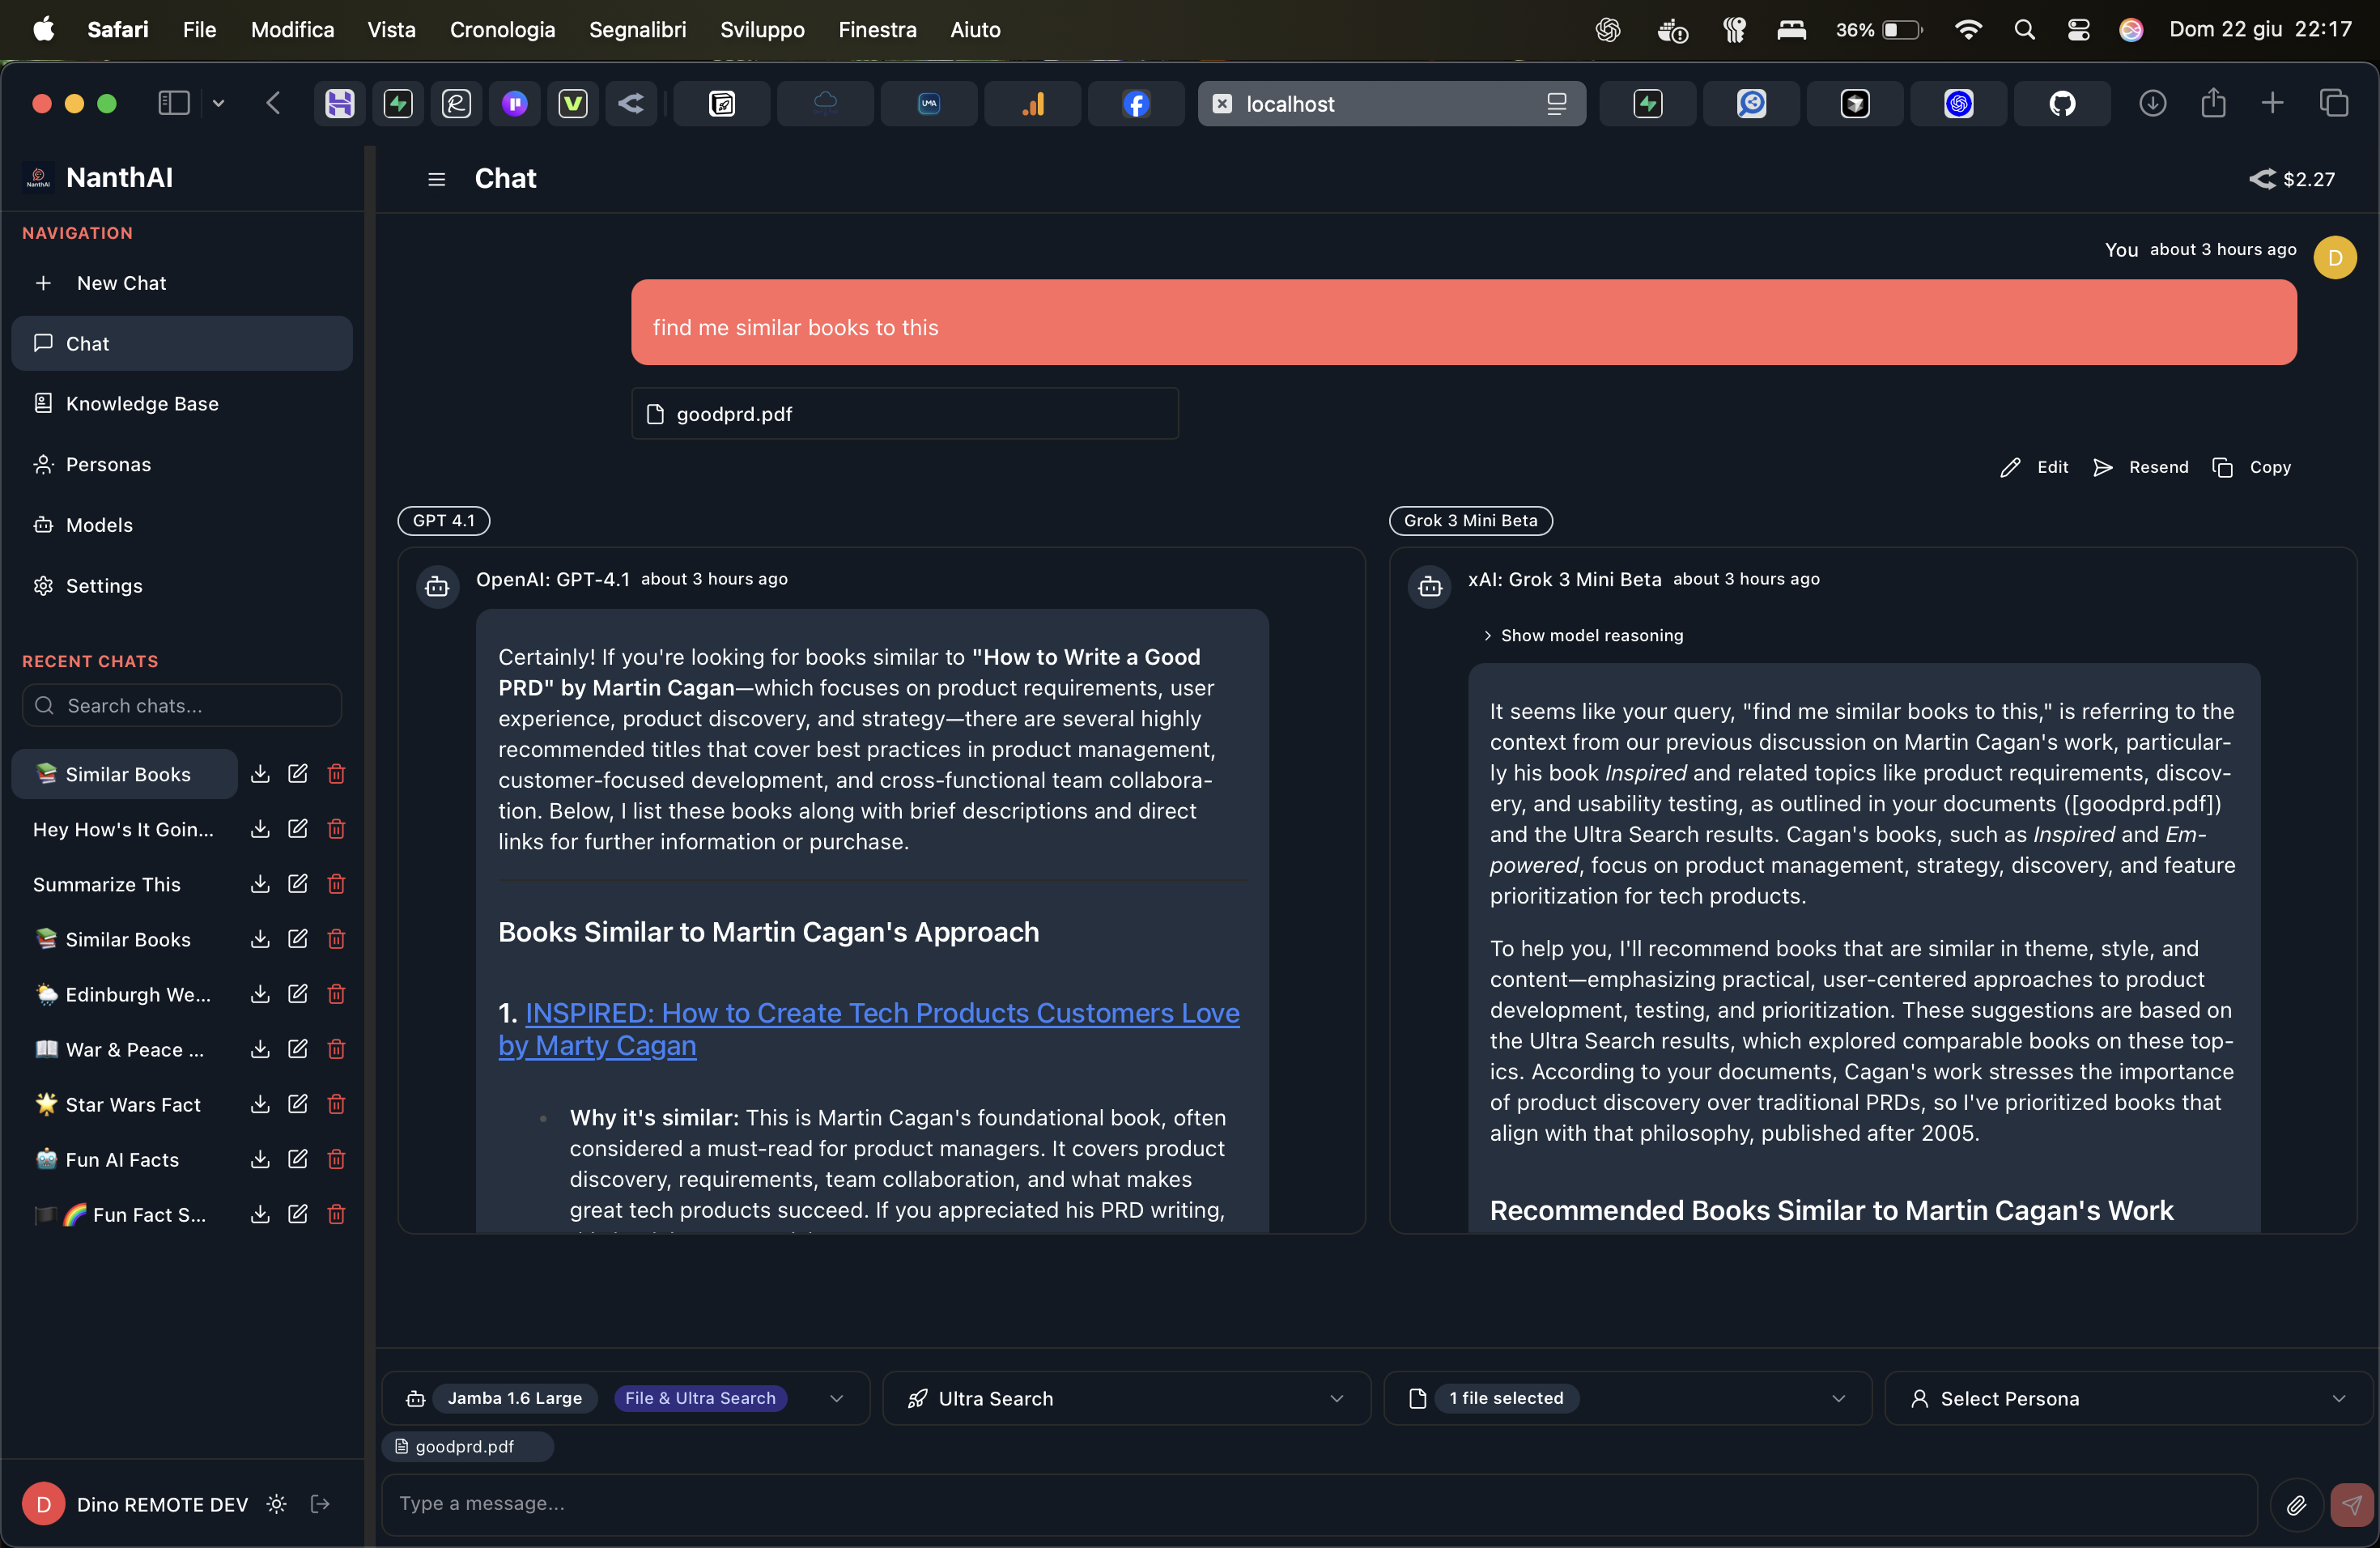Open the hamburger menu next to Chat

[x=436, y=179]
